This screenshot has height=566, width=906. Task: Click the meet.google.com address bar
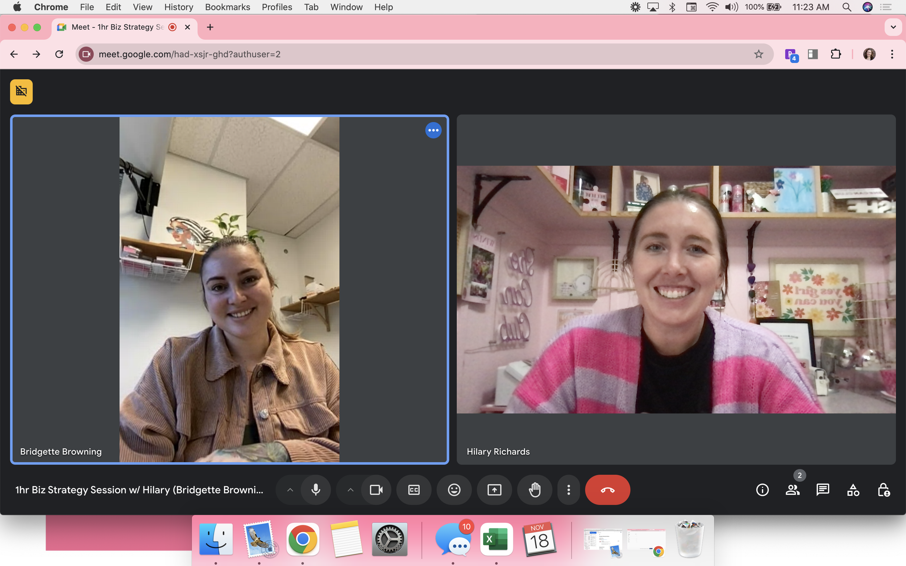tap(412, 54)
